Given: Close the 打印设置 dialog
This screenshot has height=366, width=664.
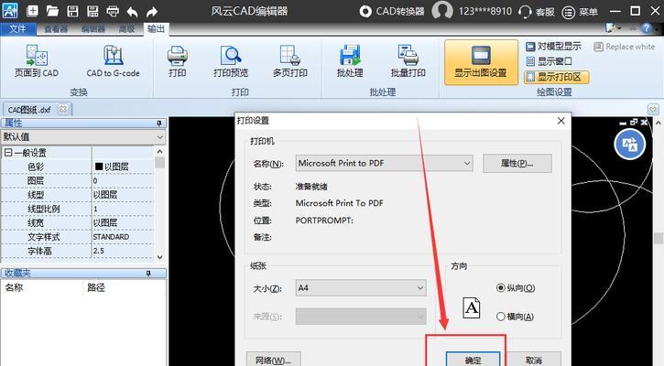Looking at the screenshot, I should point(561,121).
